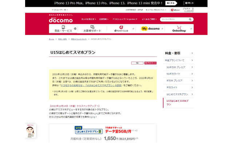233x155 pixels.
Task: Click the search magnifier icon
Action: (x=190, y=19)
